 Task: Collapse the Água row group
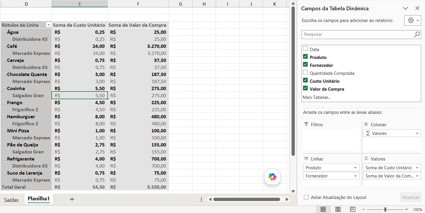[x=4, y=32]
